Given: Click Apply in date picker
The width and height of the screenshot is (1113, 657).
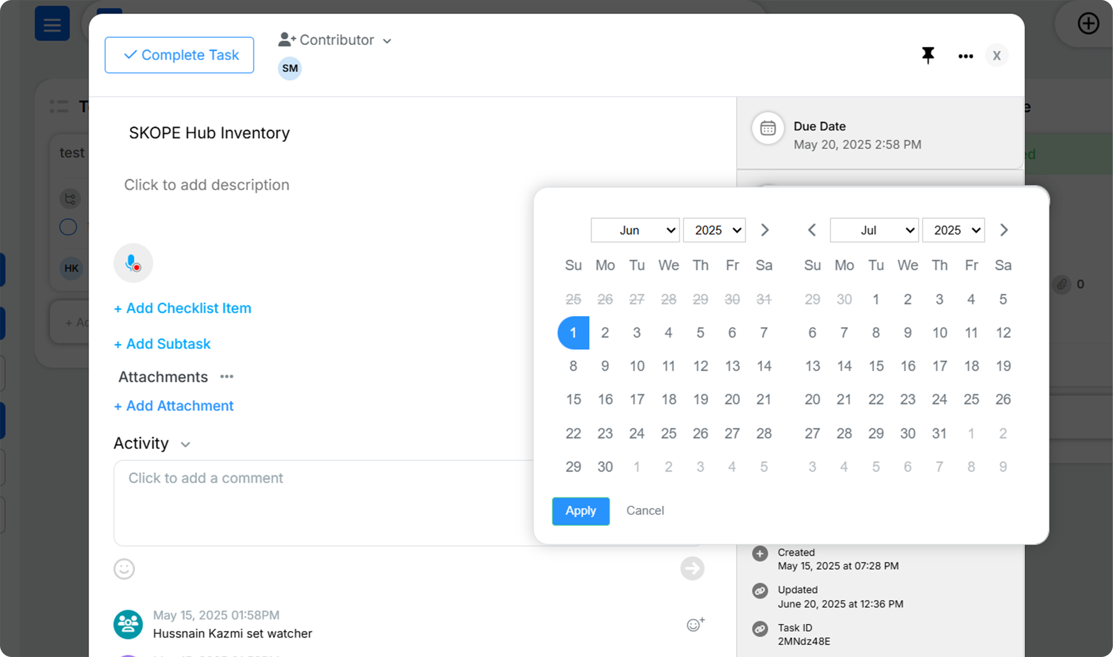Looking at the screenshot, I should (x=580, y=511).
